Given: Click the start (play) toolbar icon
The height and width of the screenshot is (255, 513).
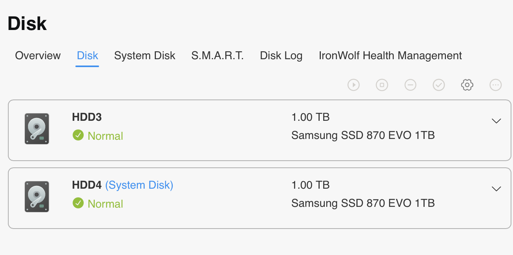Looking at the screenshot, I should click(x=354, y=85).
